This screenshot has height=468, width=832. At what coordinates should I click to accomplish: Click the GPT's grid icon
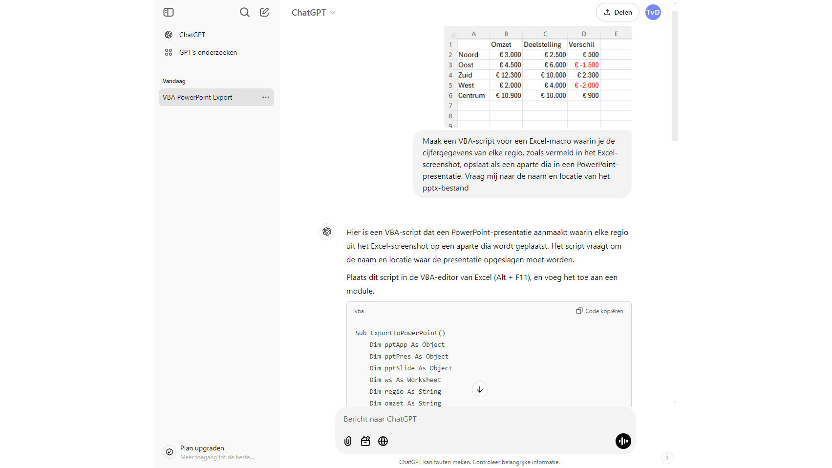[x=169, y=52]
